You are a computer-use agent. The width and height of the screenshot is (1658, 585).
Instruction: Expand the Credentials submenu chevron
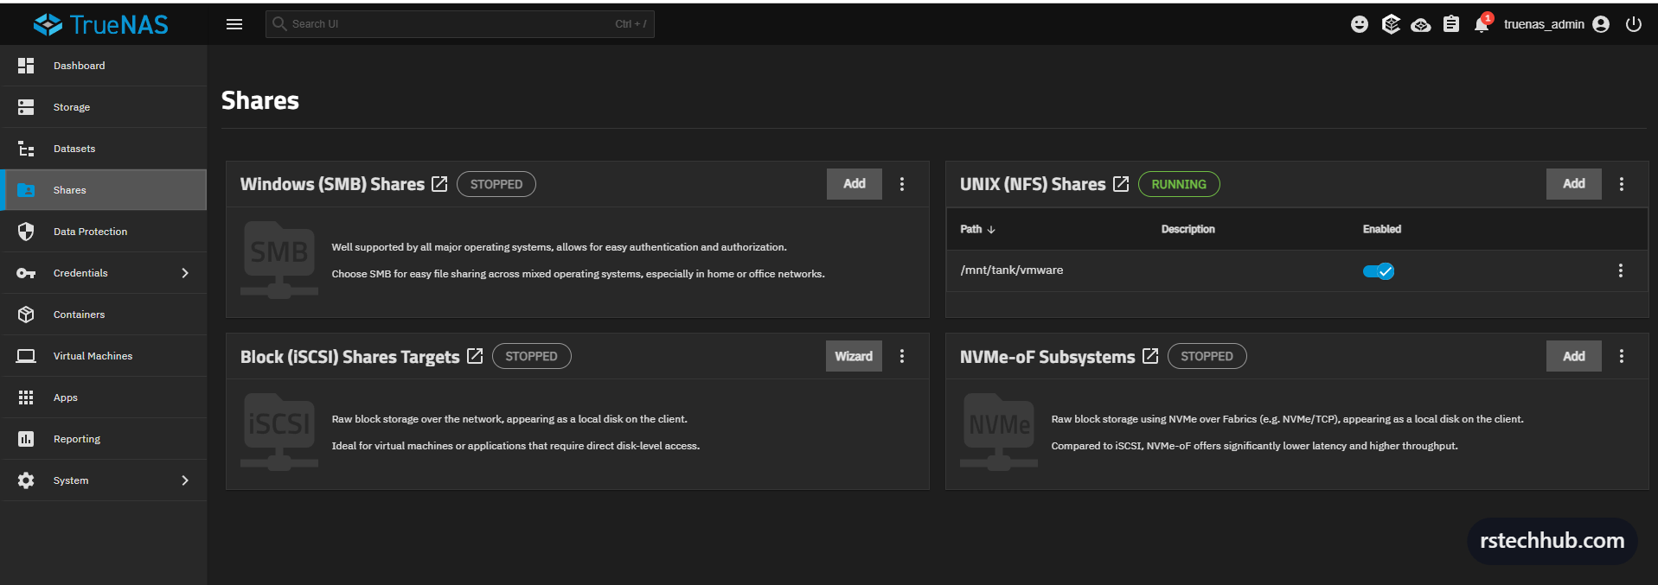(x=184, y=273)
